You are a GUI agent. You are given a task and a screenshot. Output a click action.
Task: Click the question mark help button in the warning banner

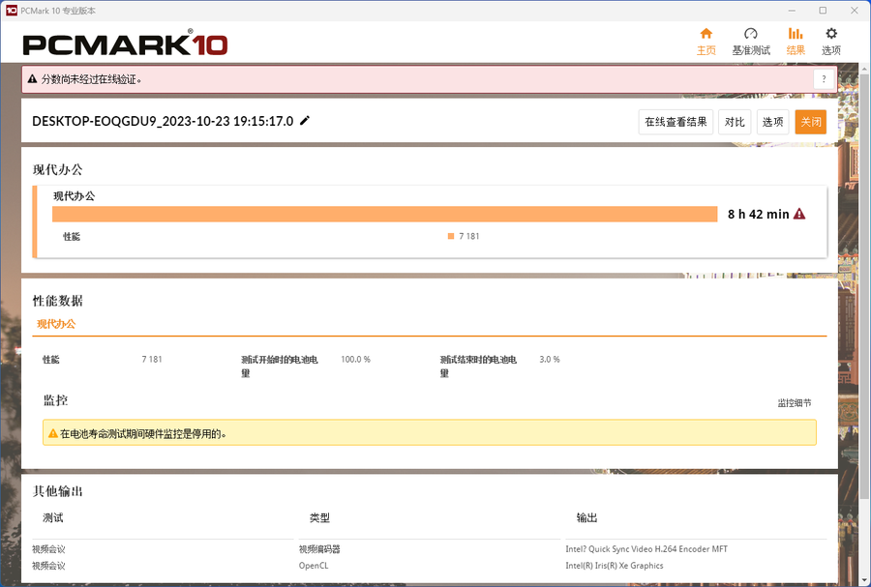pos(824,79)
